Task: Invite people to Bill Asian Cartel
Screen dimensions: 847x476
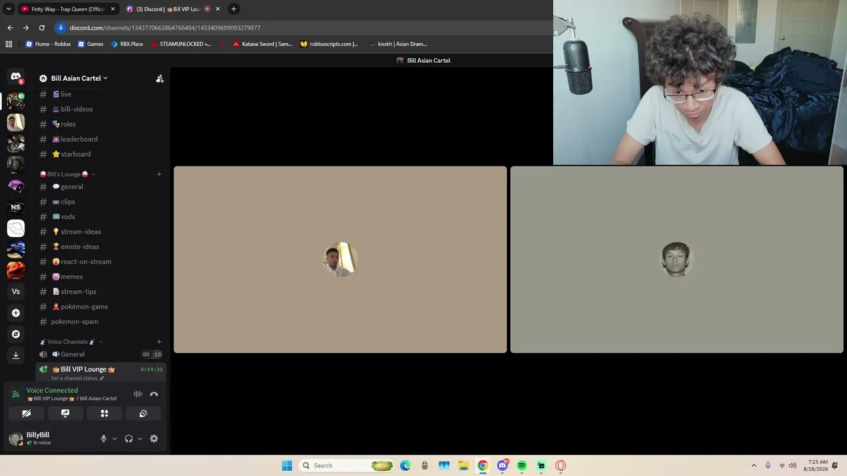Action: point(159,78)
